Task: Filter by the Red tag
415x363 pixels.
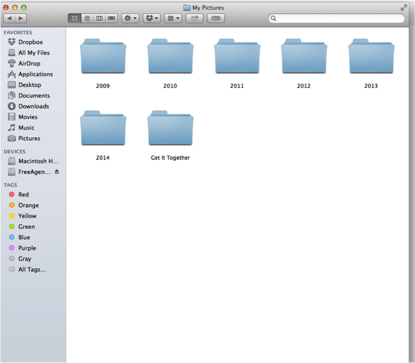Action: [33, 195]
